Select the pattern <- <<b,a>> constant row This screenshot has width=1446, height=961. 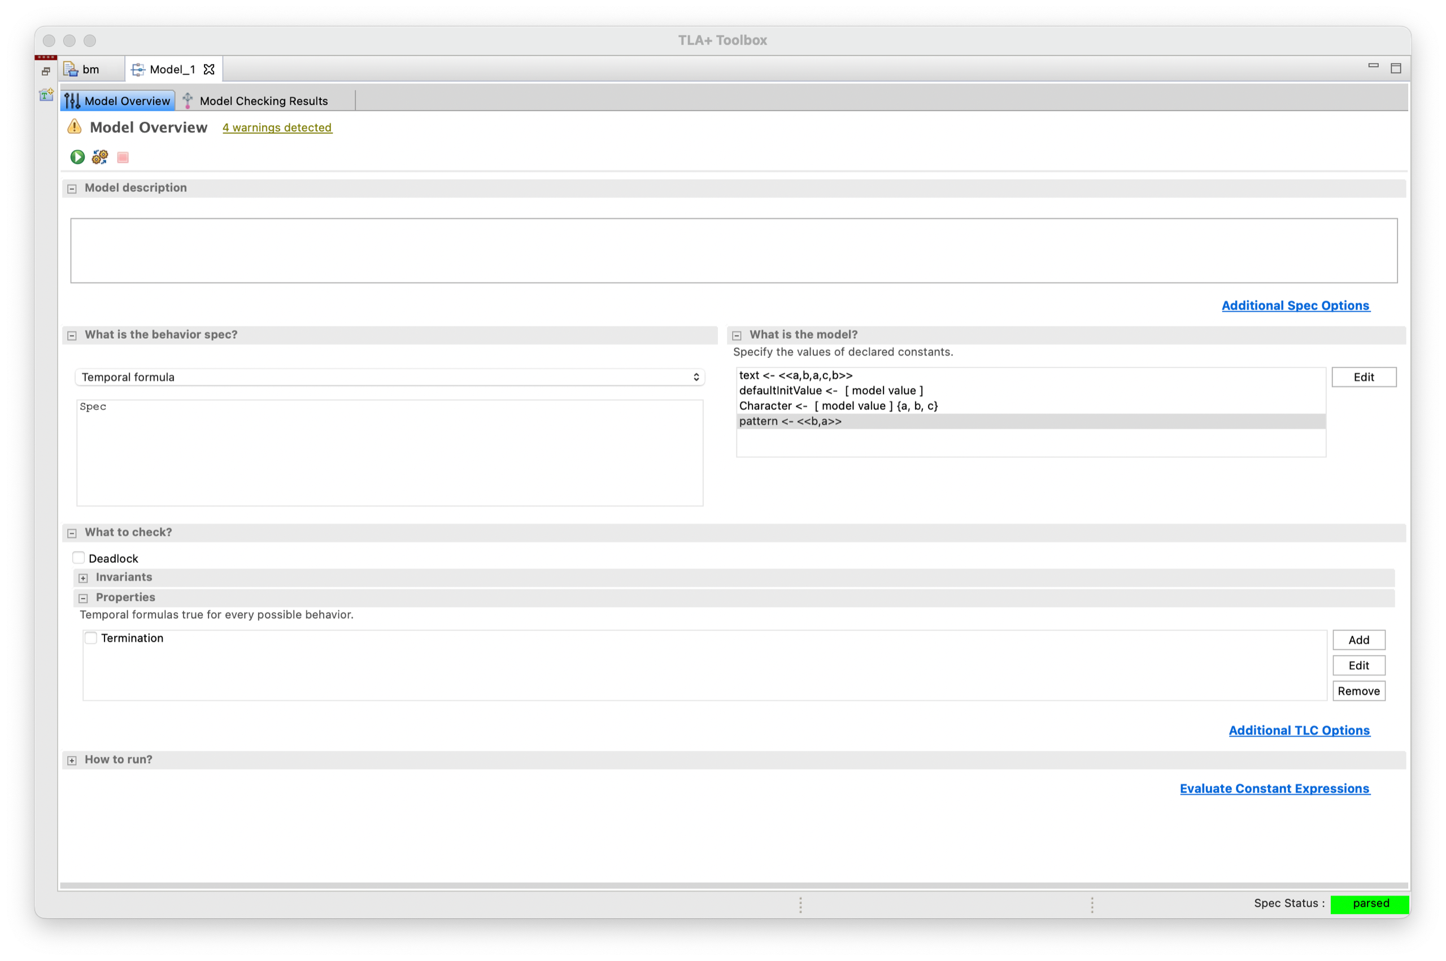point(1030,421)
